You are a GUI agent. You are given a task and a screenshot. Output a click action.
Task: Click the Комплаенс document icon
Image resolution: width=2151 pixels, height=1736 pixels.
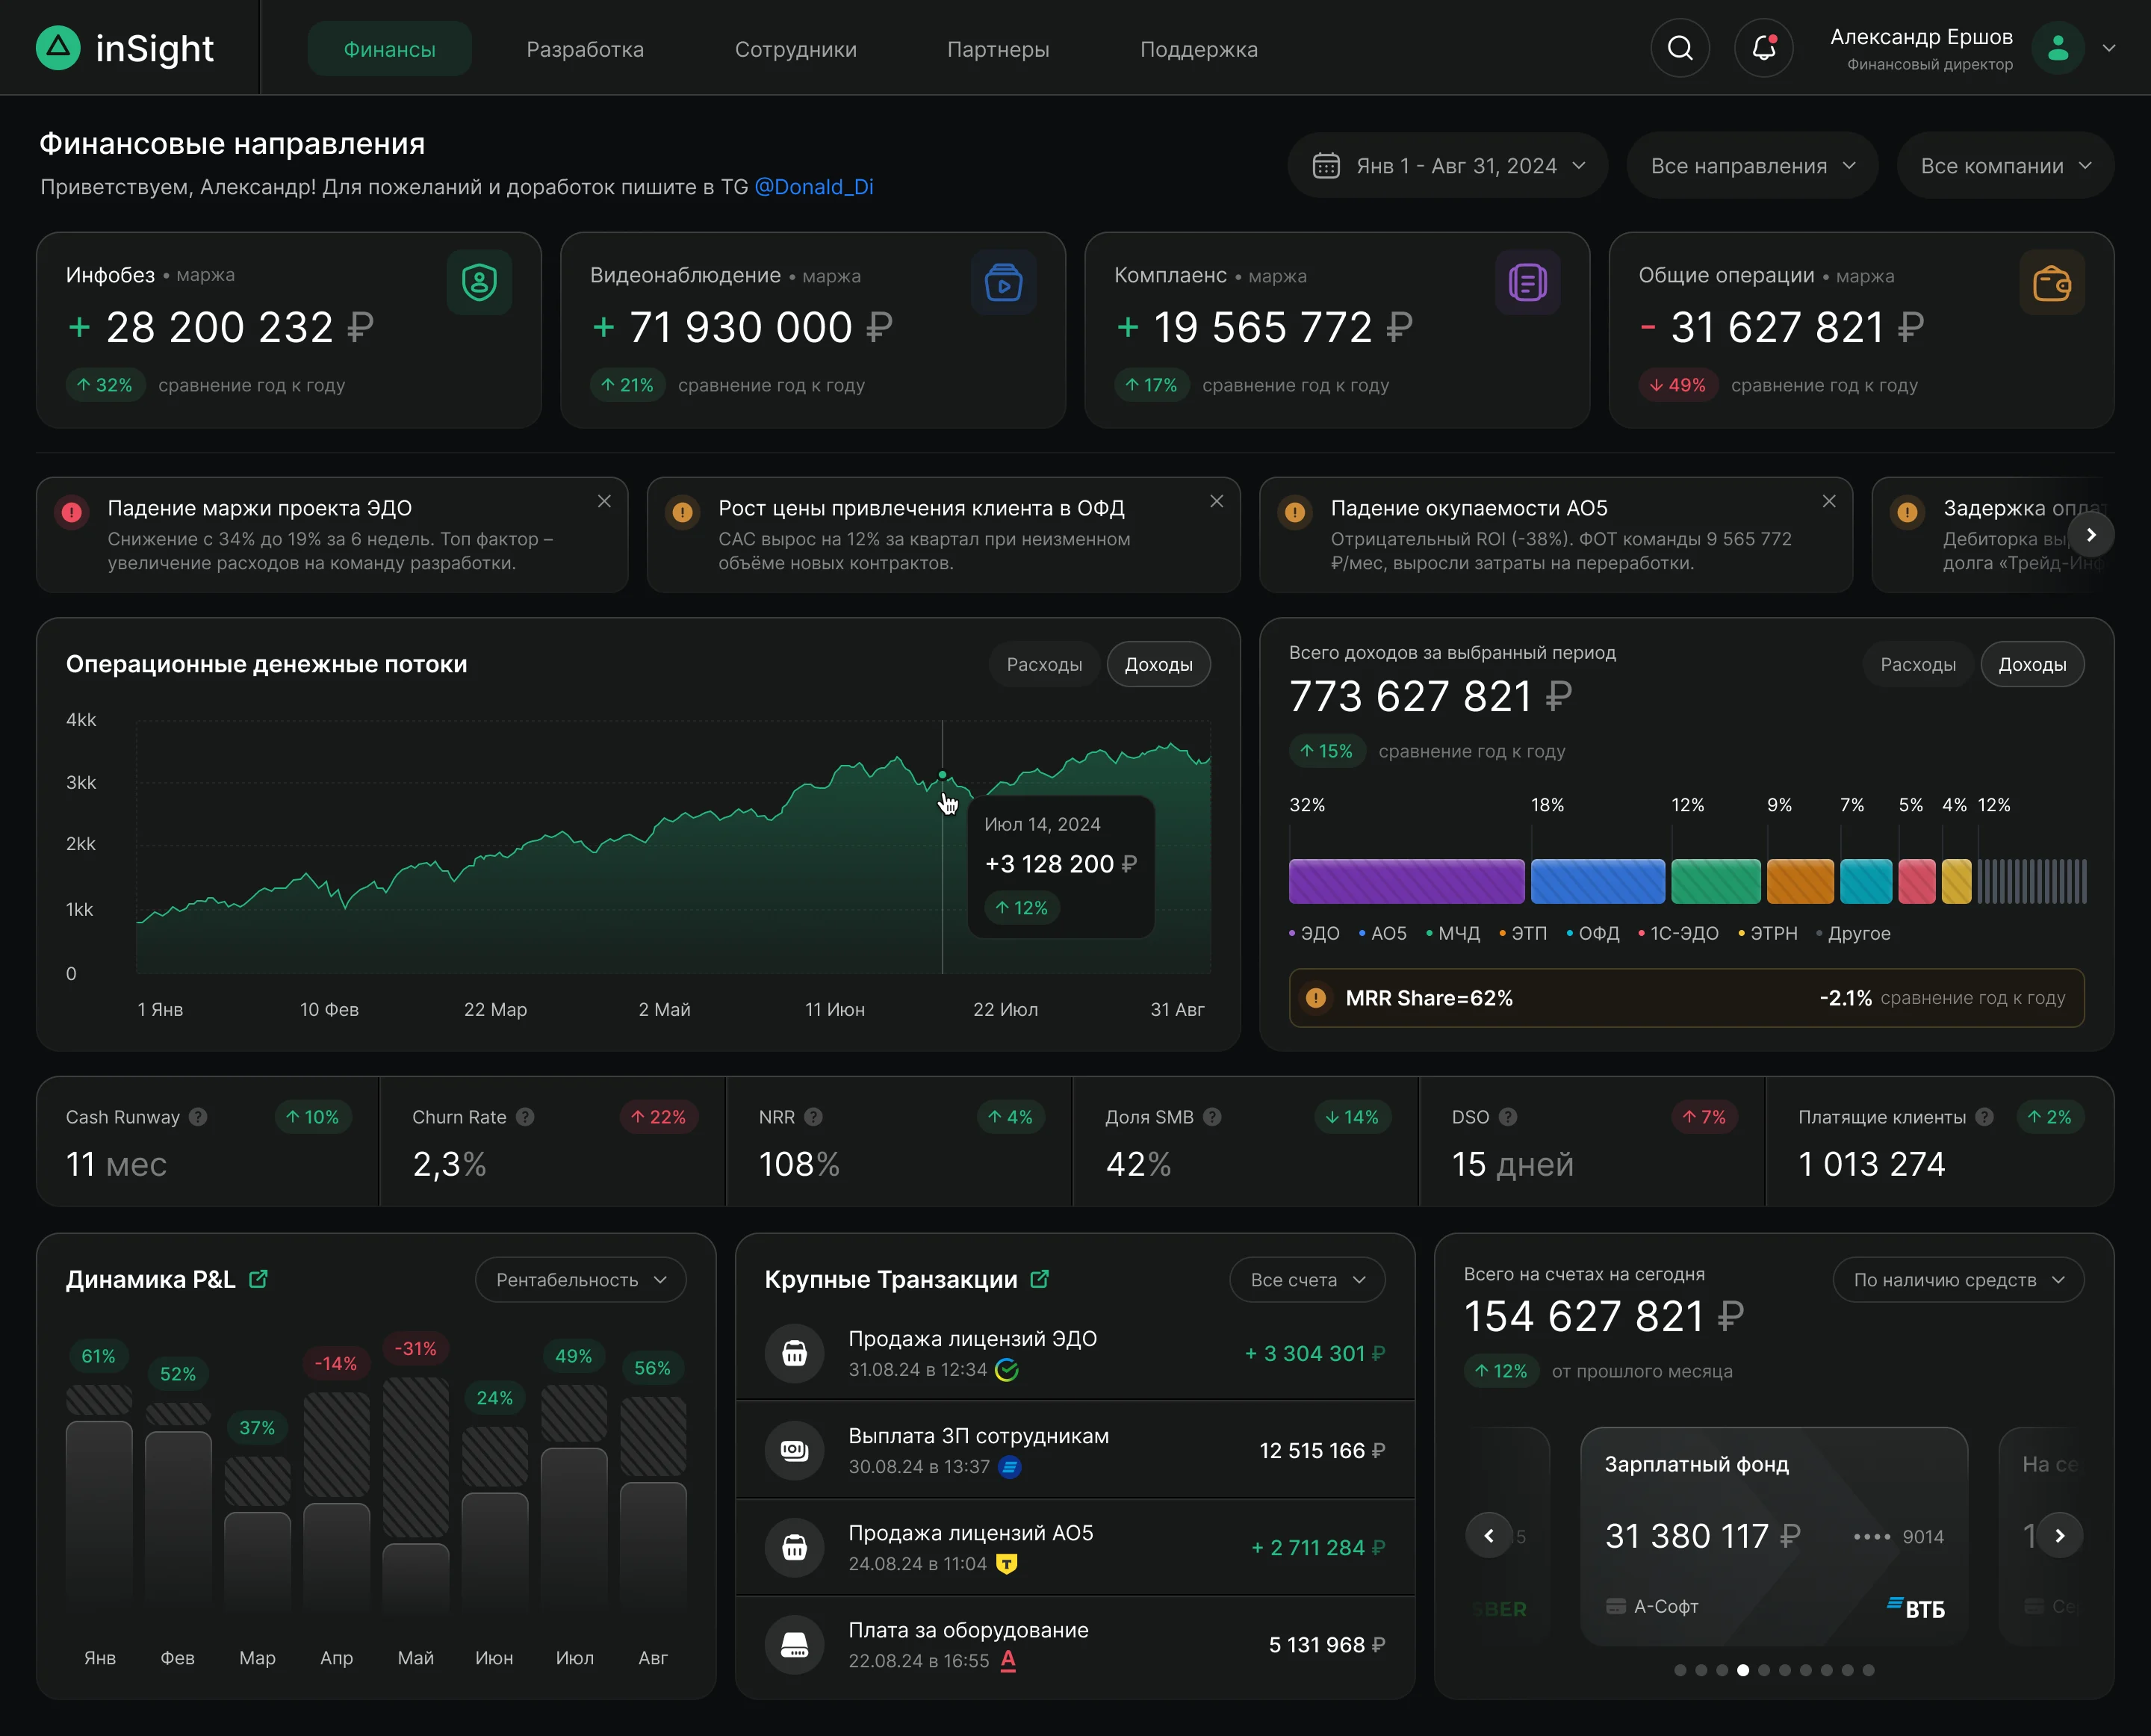tap(1527, 282)
